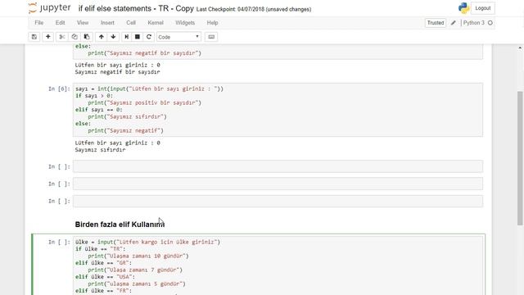Open the Insert menu
Viewport: 524px width, 295px height.
pyautogui.click(x=107, y=23)
